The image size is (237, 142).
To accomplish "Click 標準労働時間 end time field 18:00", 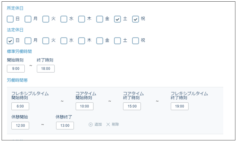I will (46, 69).
